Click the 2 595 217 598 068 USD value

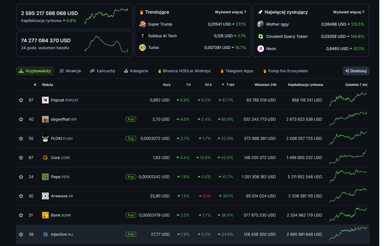[x=50, y=13]
